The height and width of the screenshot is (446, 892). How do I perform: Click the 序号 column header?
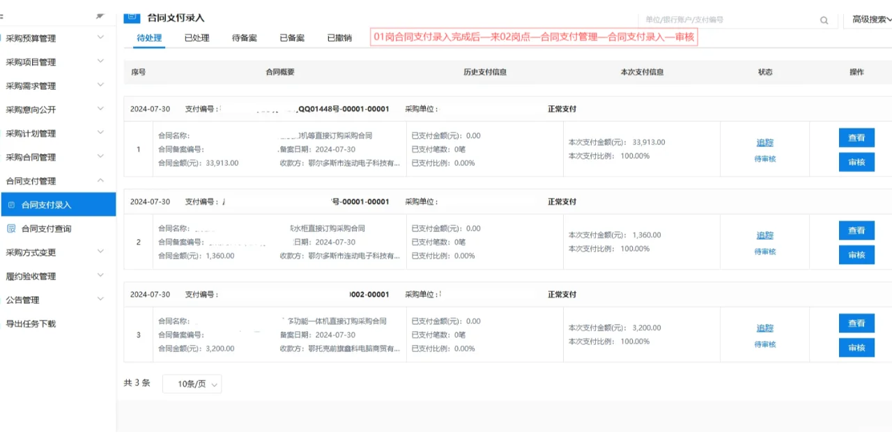pos(138,72)
